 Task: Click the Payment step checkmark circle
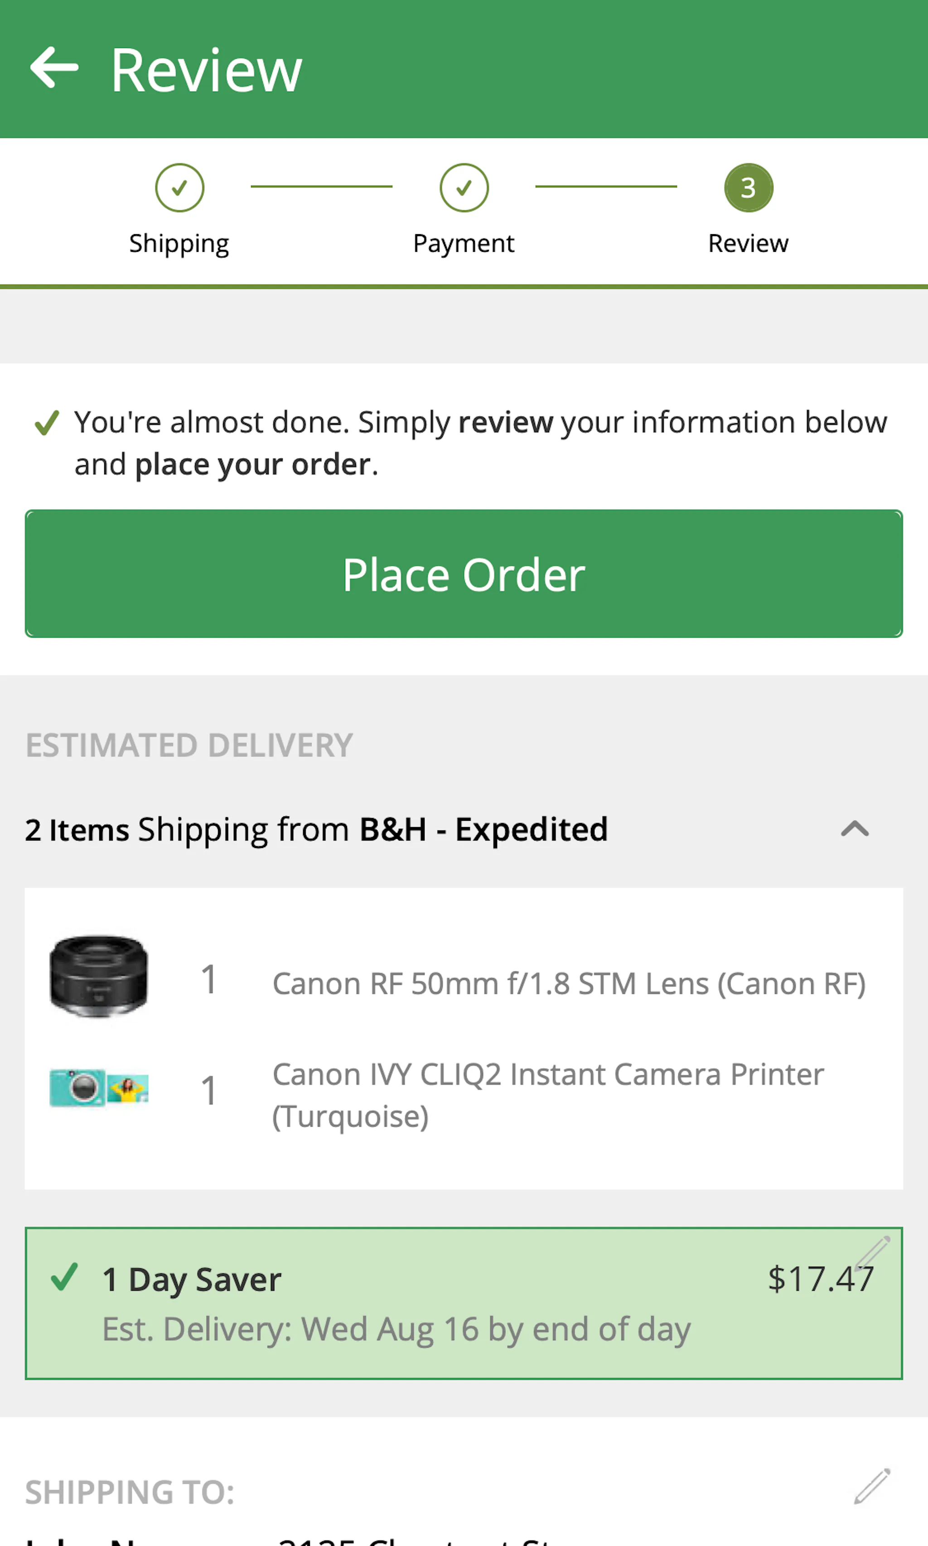coord(464,188)
